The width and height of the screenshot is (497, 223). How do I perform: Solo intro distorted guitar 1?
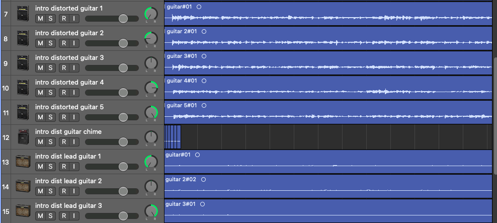(50, 19)
